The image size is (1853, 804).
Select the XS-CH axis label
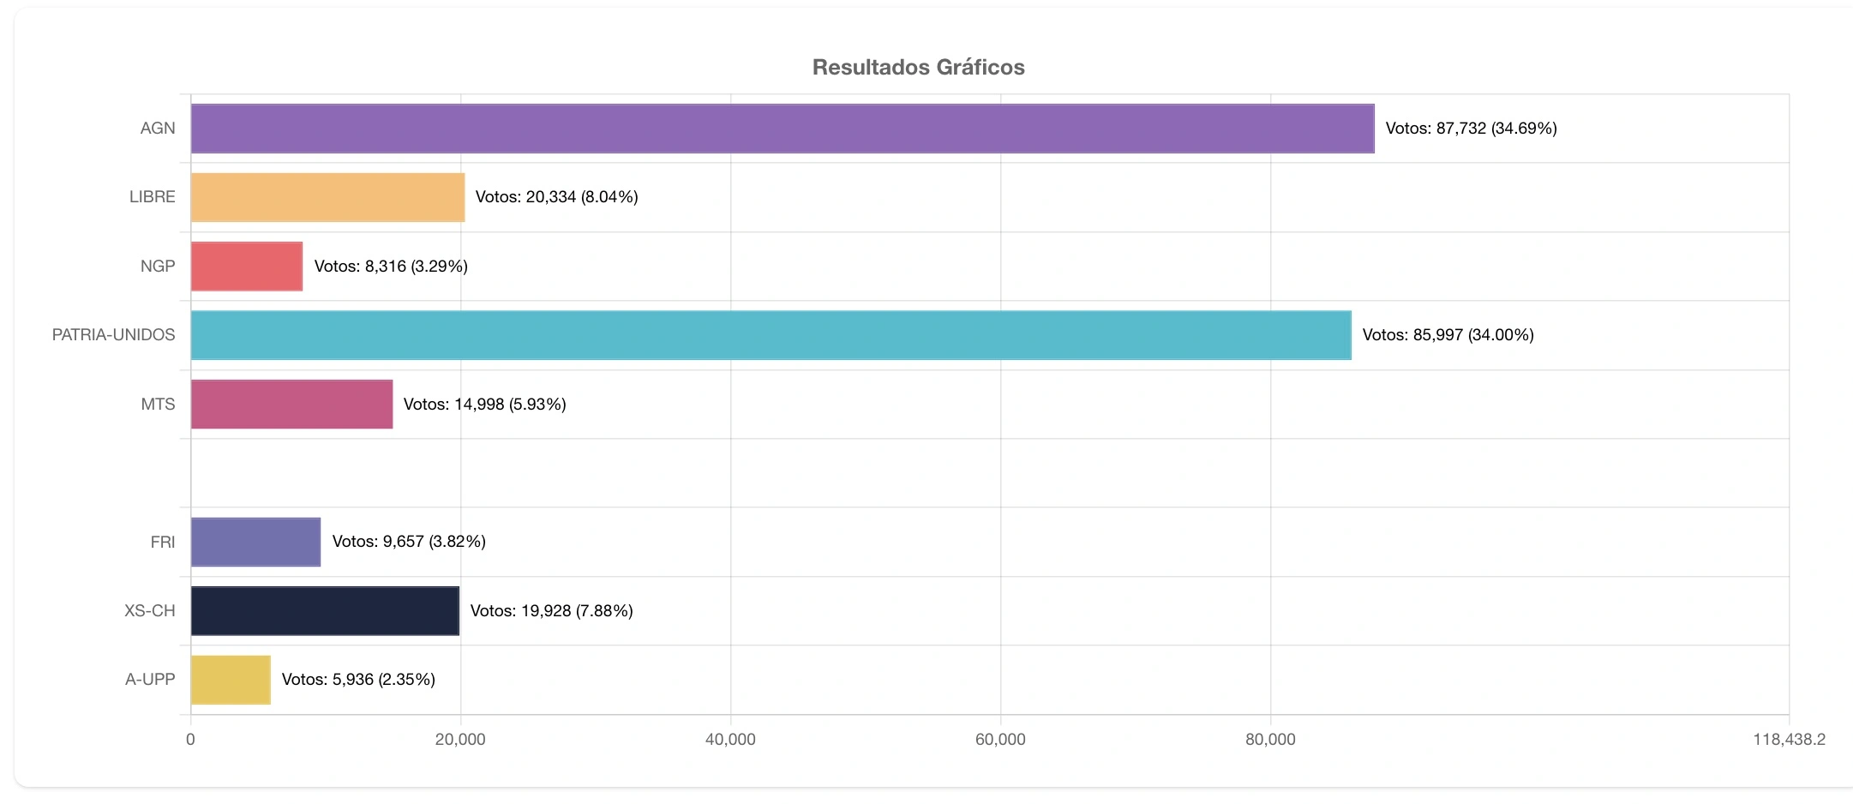click(150, 611)
